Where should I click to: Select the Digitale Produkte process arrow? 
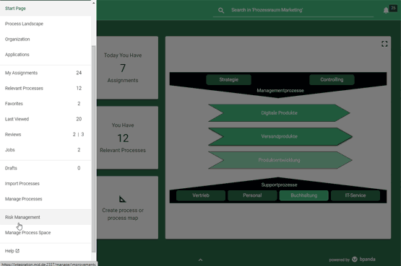pyautogui.click(x=279, y=112)
